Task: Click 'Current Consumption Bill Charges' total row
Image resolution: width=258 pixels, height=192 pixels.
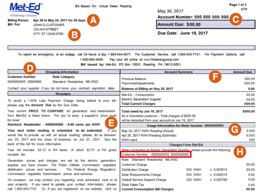Action: point(188,189)
